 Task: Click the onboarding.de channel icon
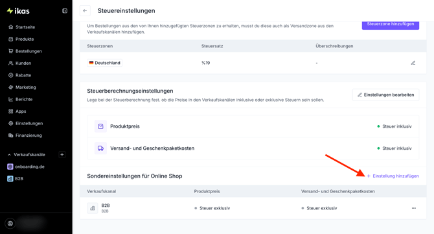coord(10,167)
